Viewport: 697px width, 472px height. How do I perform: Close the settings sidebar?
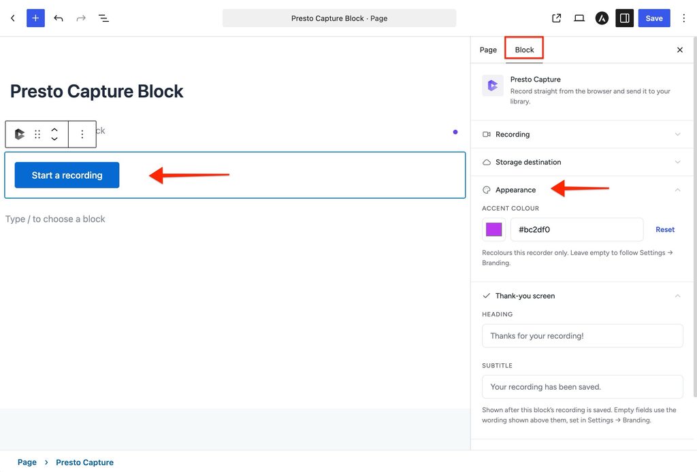point(680,50)
